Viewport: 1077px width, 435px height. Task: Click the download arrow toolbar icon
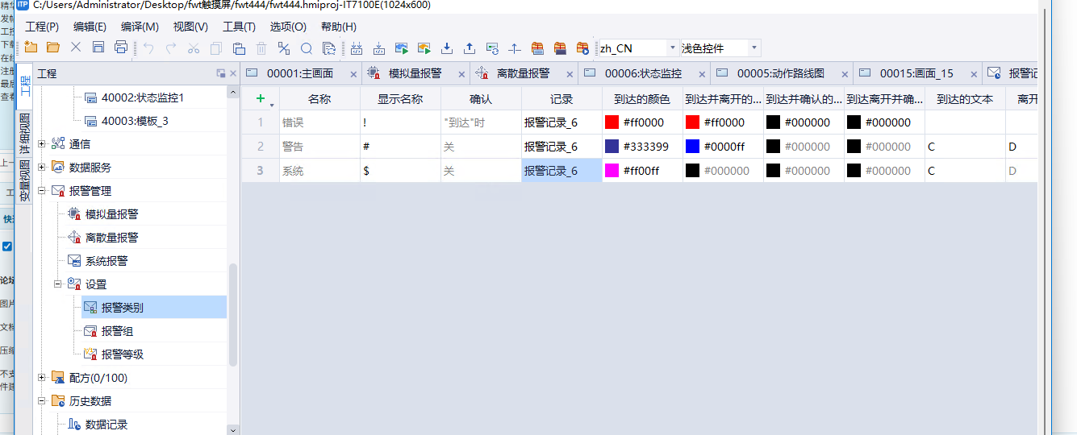[447, 48]
